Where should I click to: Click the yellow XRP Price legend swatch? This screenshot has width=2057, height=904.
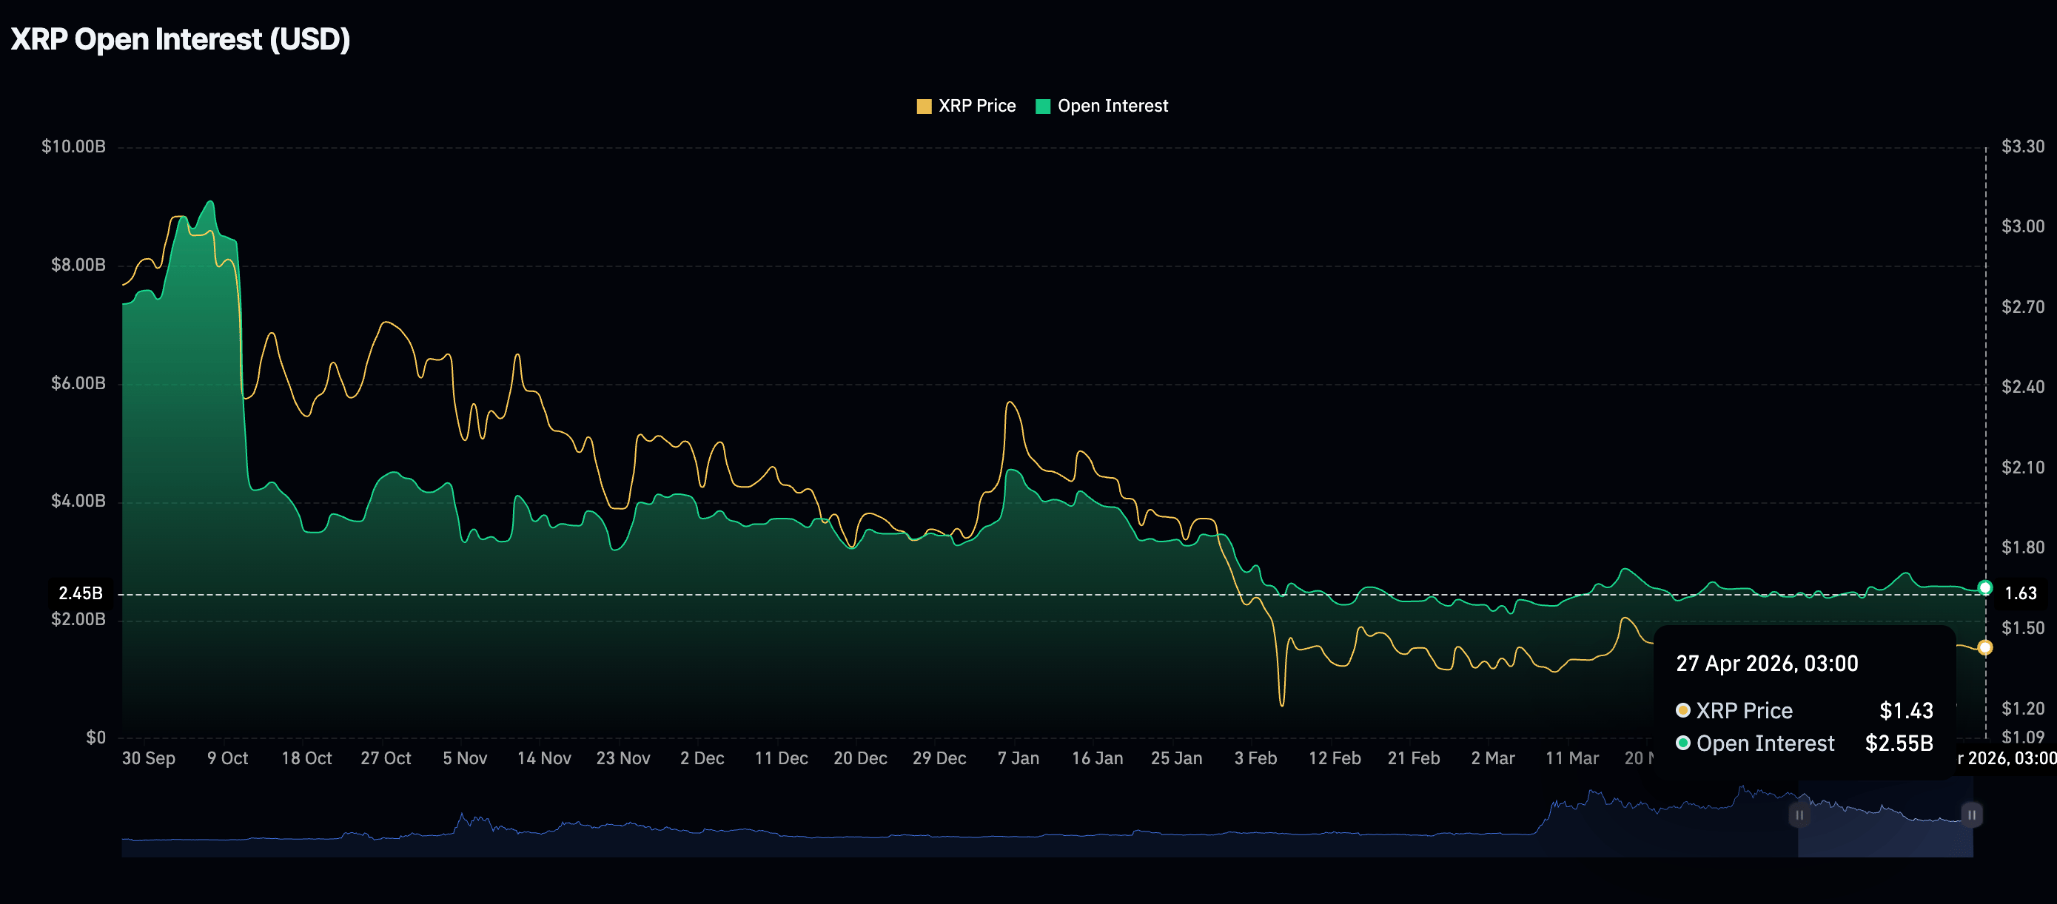pos(924,106)
